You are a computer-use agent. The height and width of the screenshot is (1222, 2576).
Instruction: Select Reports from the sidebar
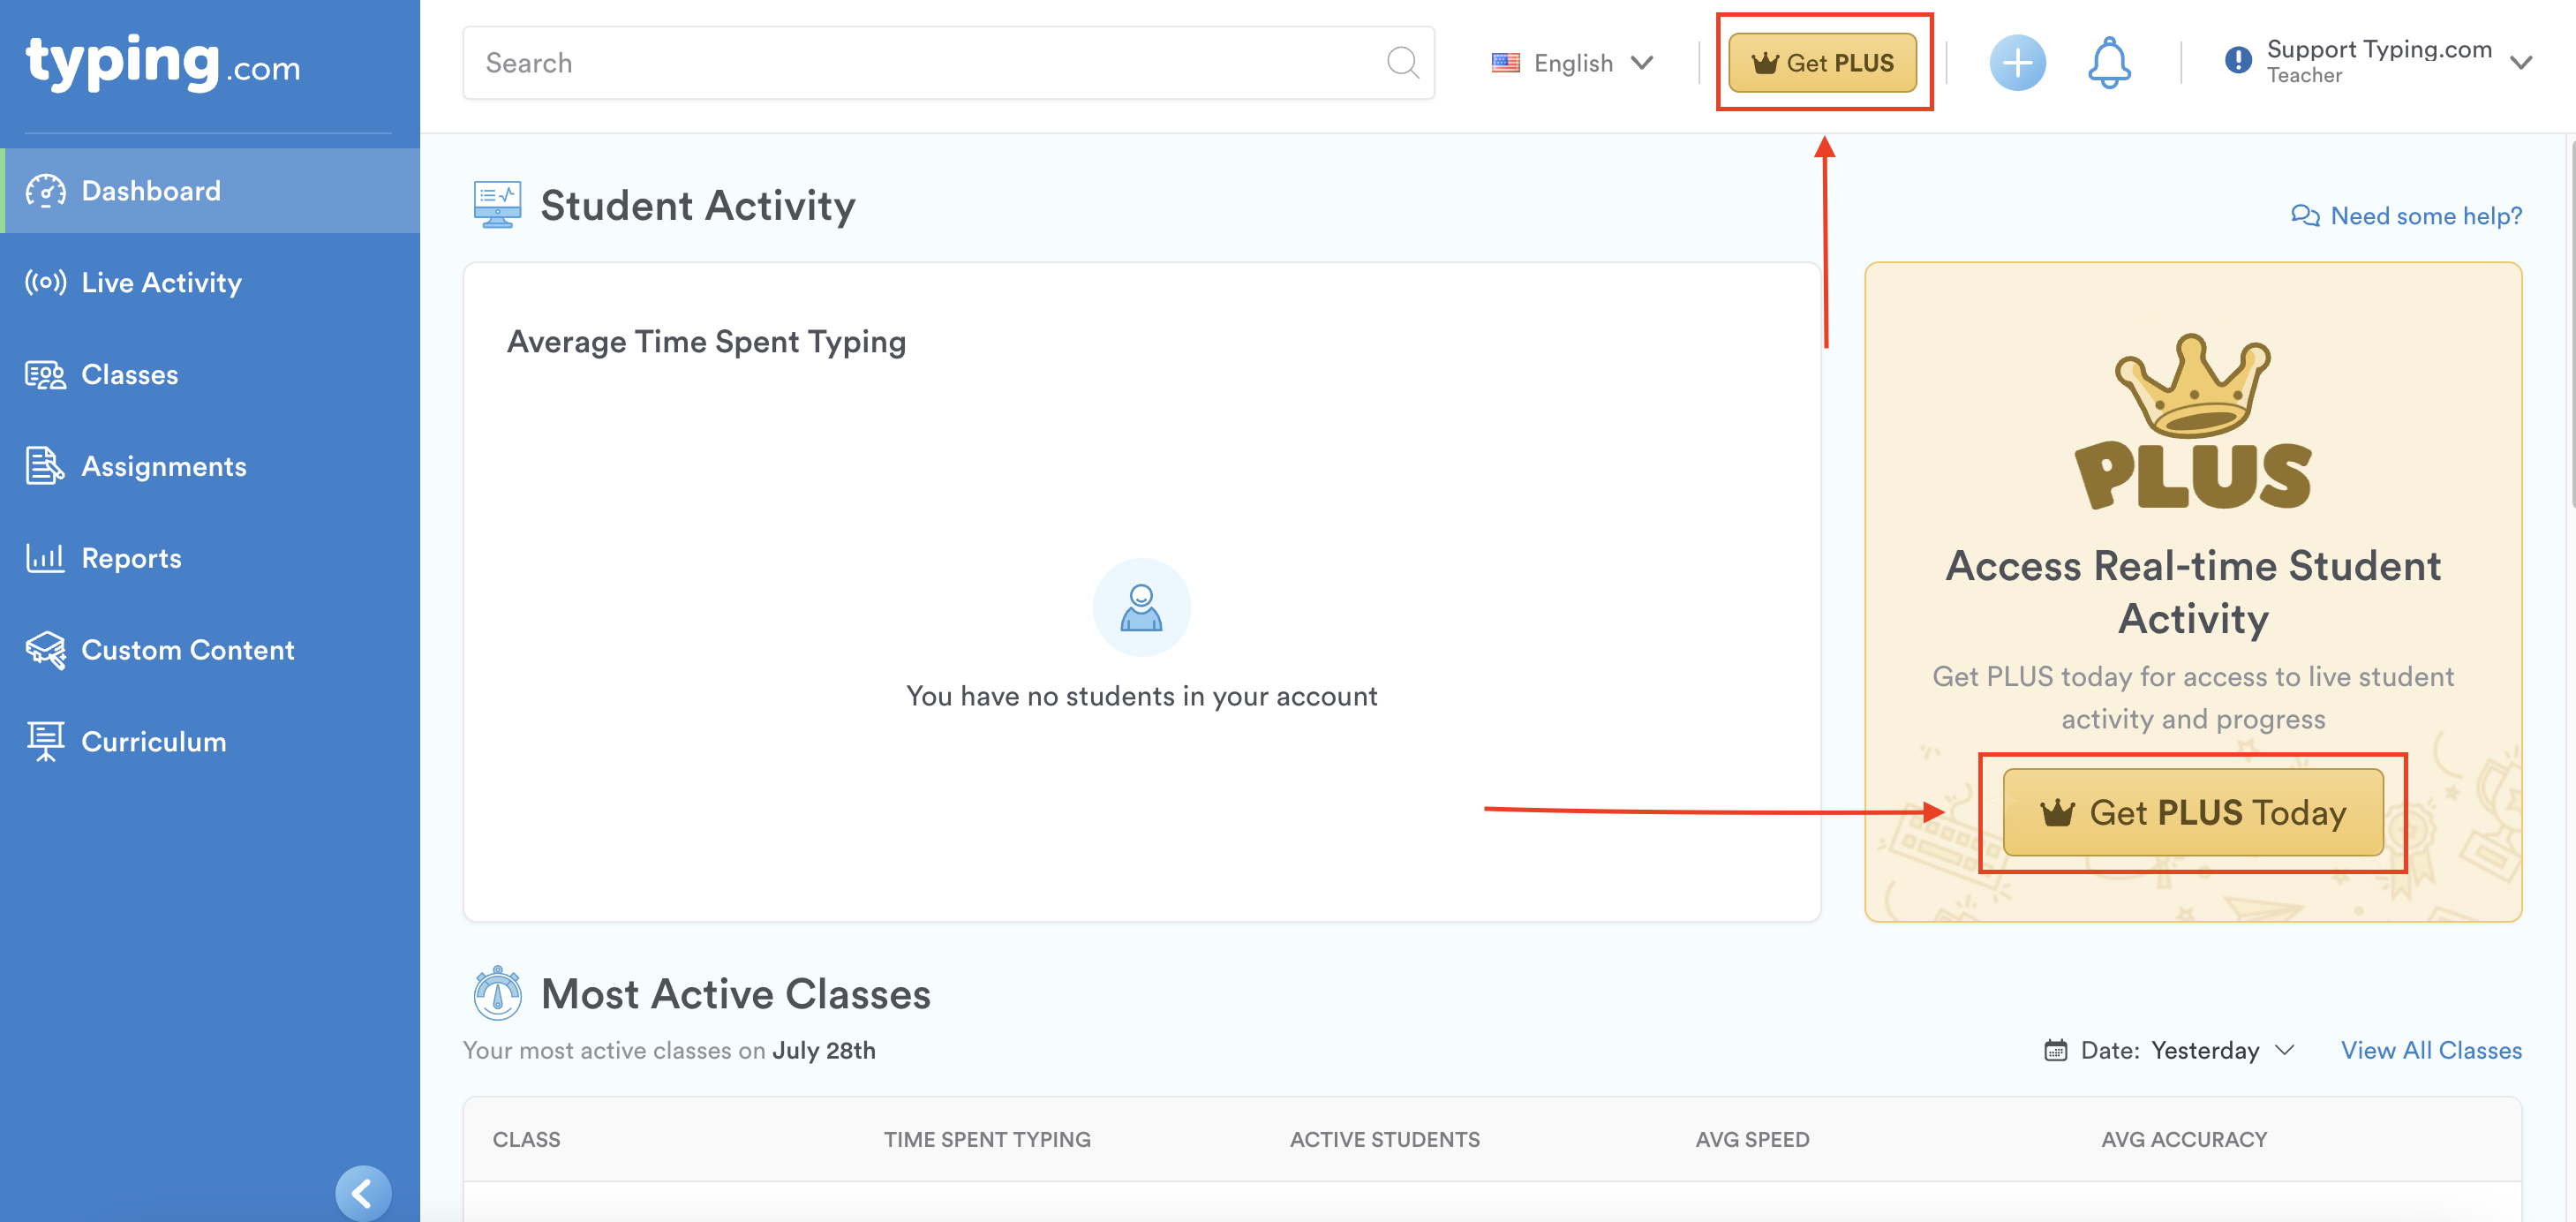pyautogui.click(x=131, y=558)
